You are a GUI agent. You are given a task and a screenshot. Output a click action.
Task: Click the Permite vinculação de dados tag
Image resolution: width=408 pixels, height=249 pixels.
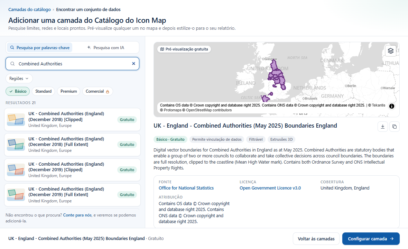tap(217, 139)
